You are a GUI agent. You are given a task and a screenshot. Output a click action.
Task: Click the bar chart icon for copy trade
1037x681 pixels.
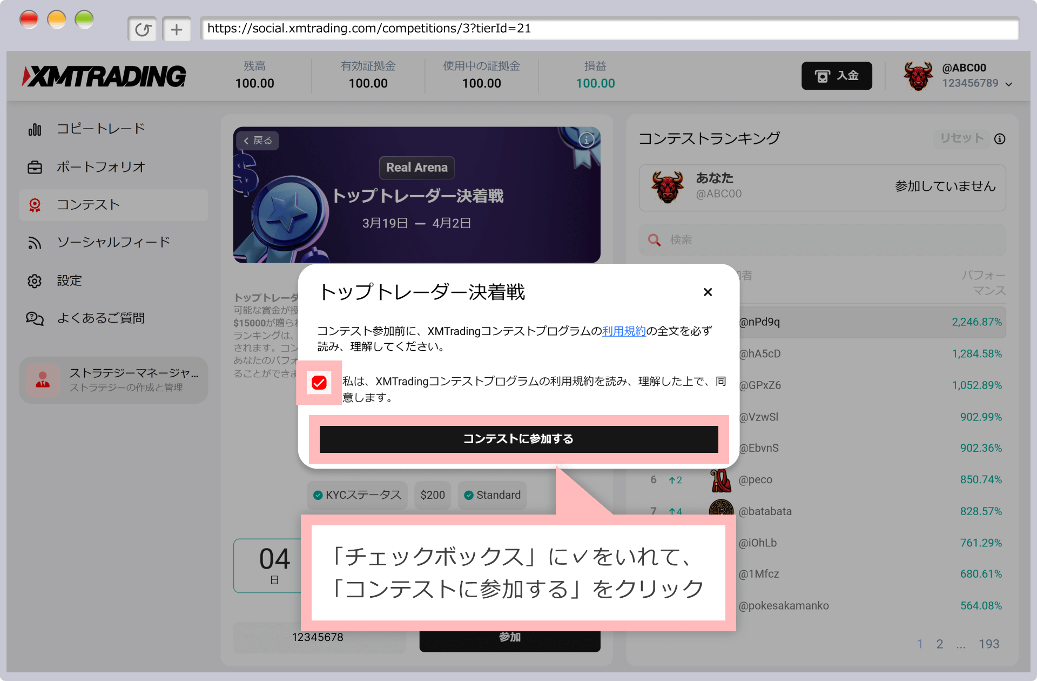[35, 129]
